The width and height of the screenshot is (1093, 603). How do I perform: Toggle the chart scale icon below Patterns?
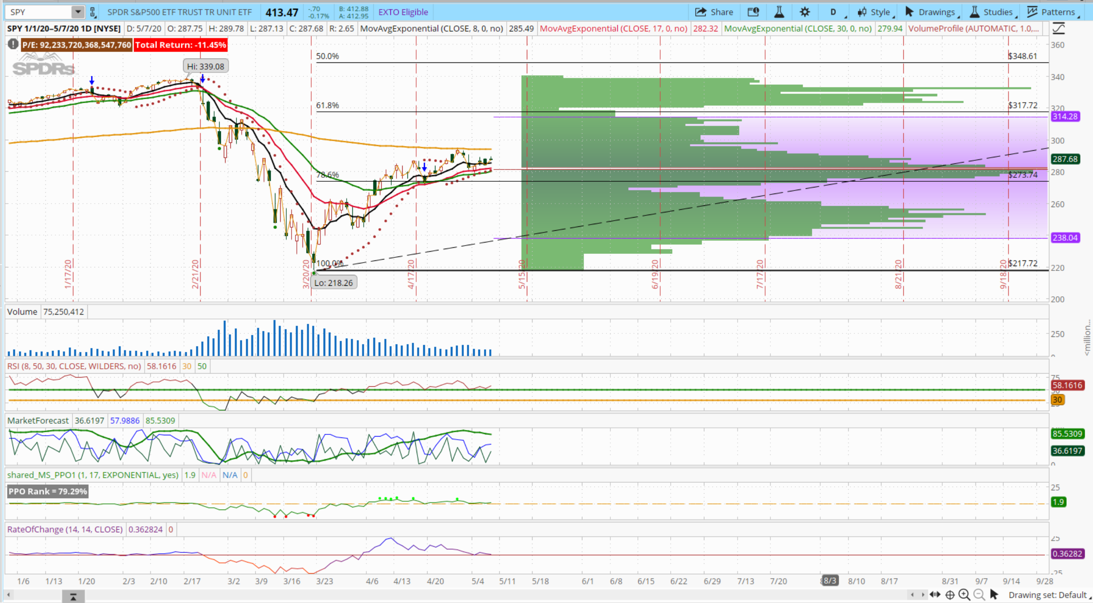coord(1058,29)
